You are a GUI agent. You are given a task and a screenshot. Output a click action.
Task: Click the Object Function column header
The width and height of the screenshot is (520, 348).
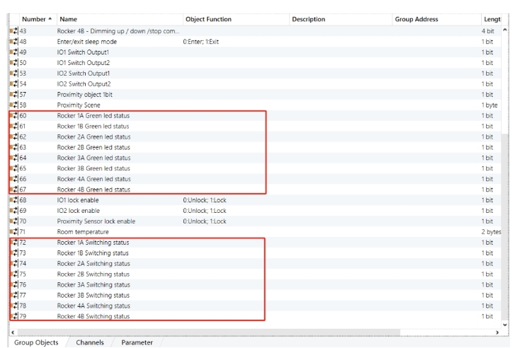[x=208, y=19]
